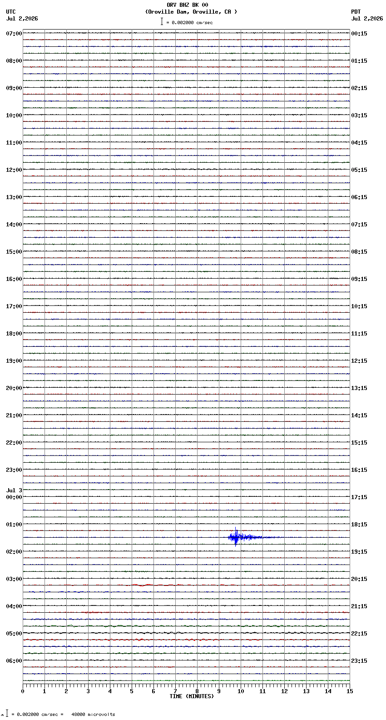Screen dimensions: 386x720
Task: Click the 'UTC' label in header
Action: coord(11,12)
